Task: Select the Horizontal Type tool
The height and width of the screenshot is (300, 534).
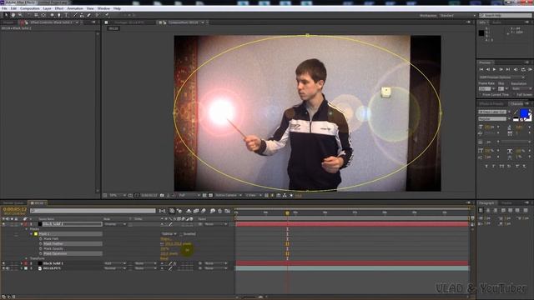Action: [66, 15]
